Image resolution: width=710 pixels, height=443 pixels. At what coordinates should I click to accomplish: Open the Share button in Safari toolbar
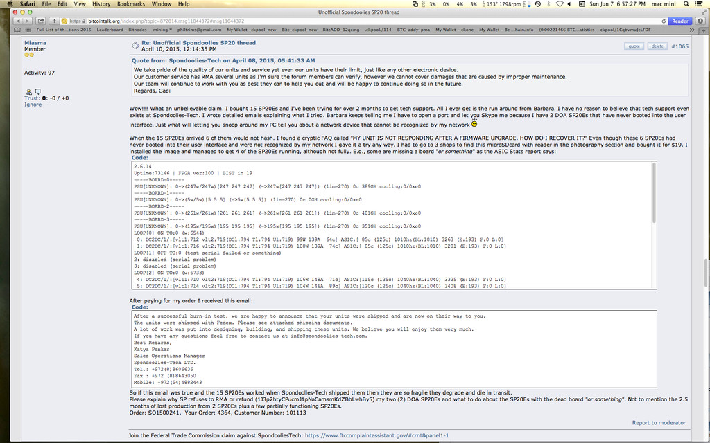click(41, 21)
